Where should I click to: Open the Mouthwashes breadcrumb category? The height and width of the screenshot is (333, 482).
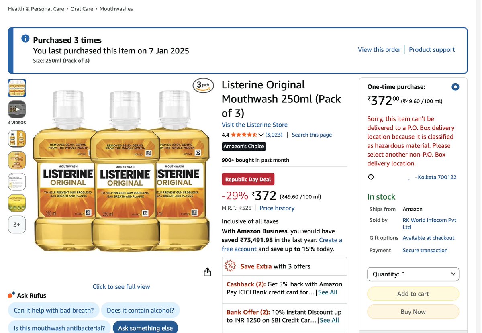[x=116, y=9]
